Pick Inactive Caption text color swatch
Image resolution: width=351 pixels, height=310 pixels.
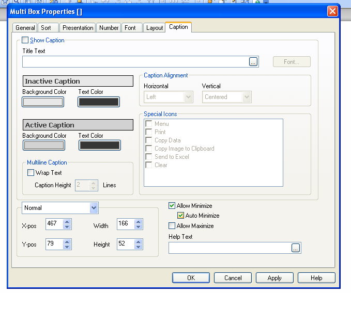pyautogui.click(x=99, y=102)
